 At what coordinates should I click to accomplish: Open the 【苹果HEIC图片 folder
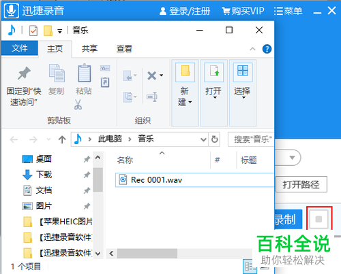coord(58,222)
